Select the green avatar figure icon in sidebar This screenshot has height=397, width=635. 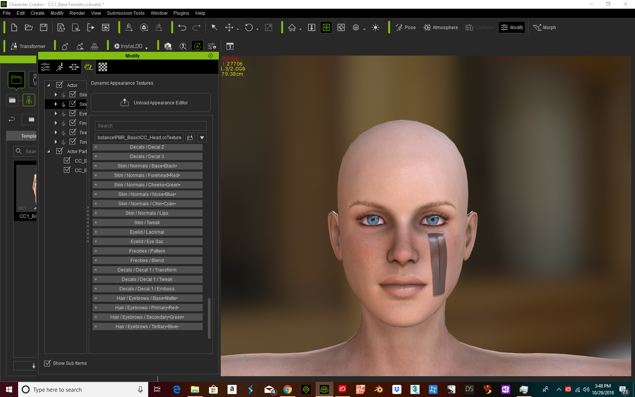(29, 100)
